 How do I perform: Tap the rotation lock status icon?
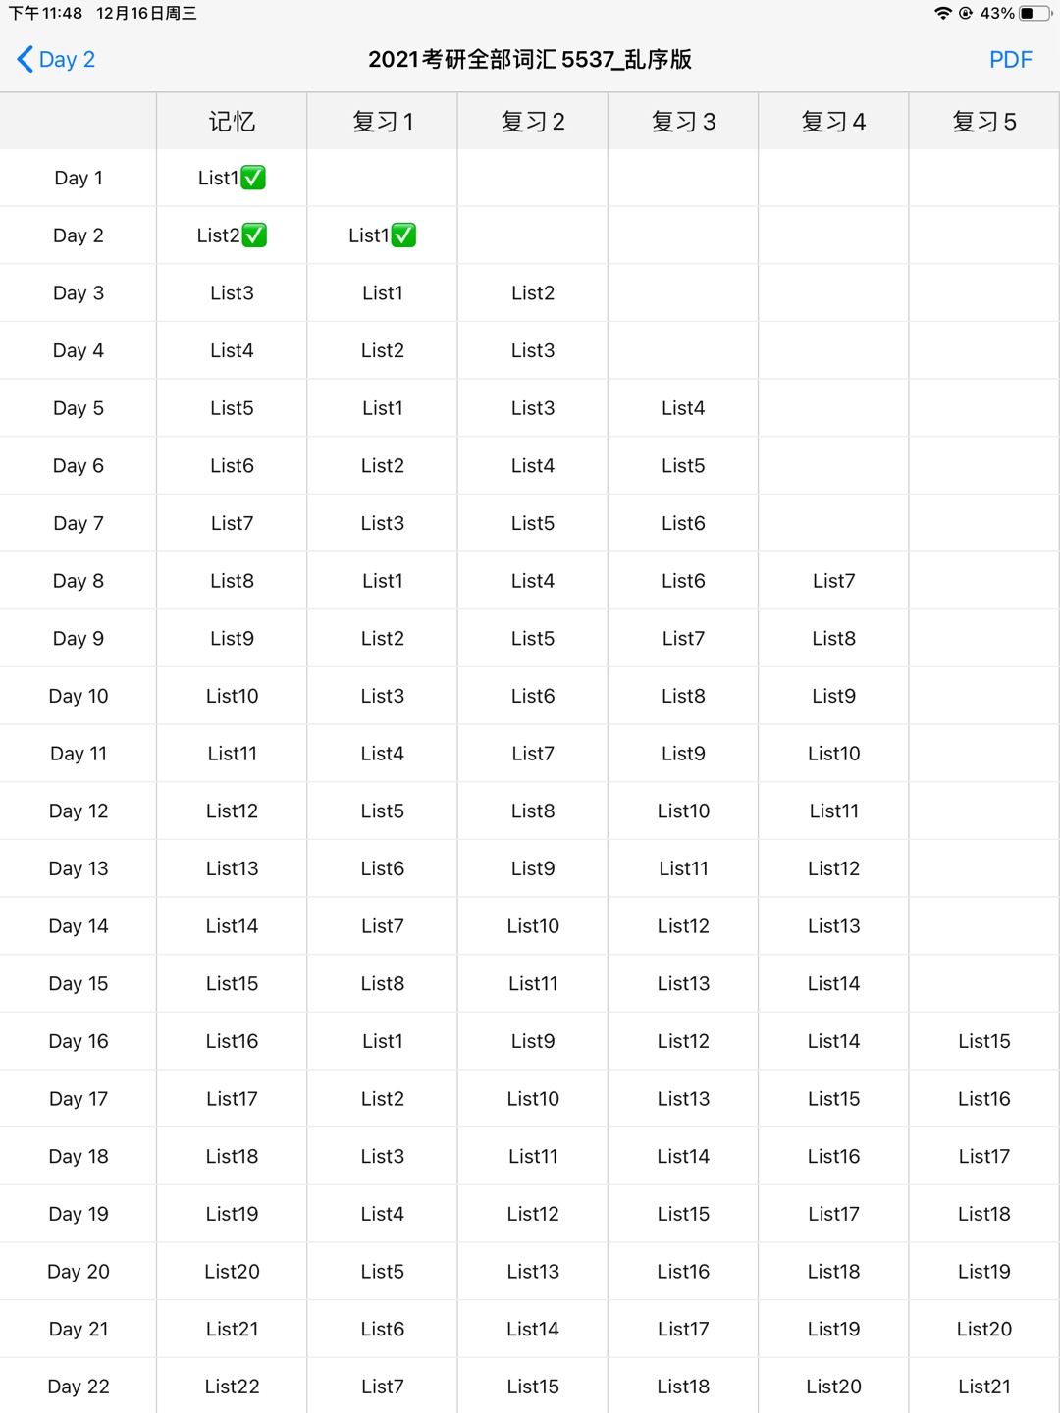click(x=966, y=13)
